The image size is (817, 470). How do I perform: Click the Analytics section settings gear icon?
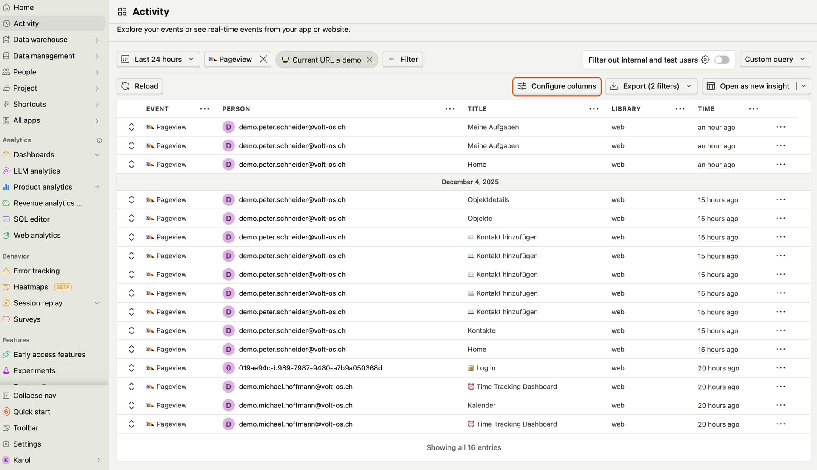tap(99, 140)
